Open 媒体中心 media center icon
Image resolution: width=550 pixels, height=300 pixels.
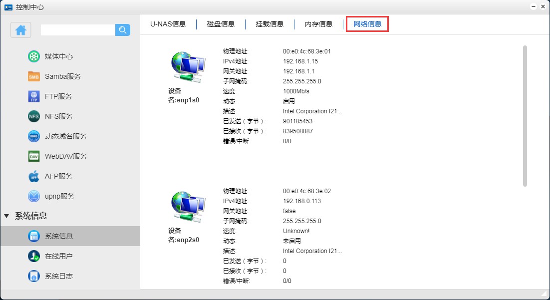[x=34, y=56]
